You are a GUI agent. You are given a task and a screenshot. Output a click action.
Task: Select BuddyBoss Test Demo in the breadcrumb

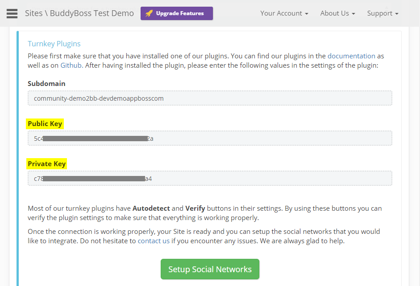click(x=91, y=13)
